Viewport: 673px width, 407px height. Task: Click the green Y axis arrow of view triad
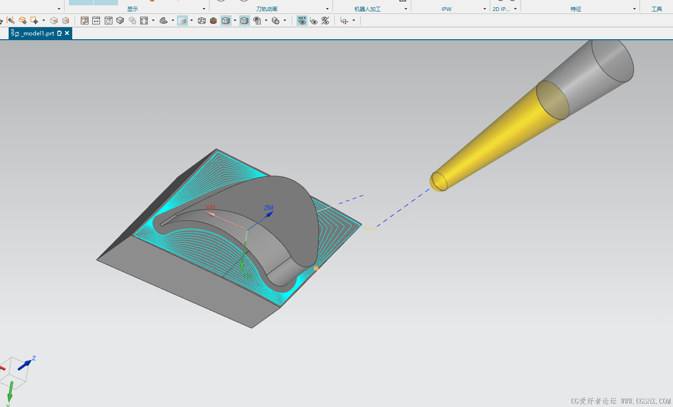[10, 392]
